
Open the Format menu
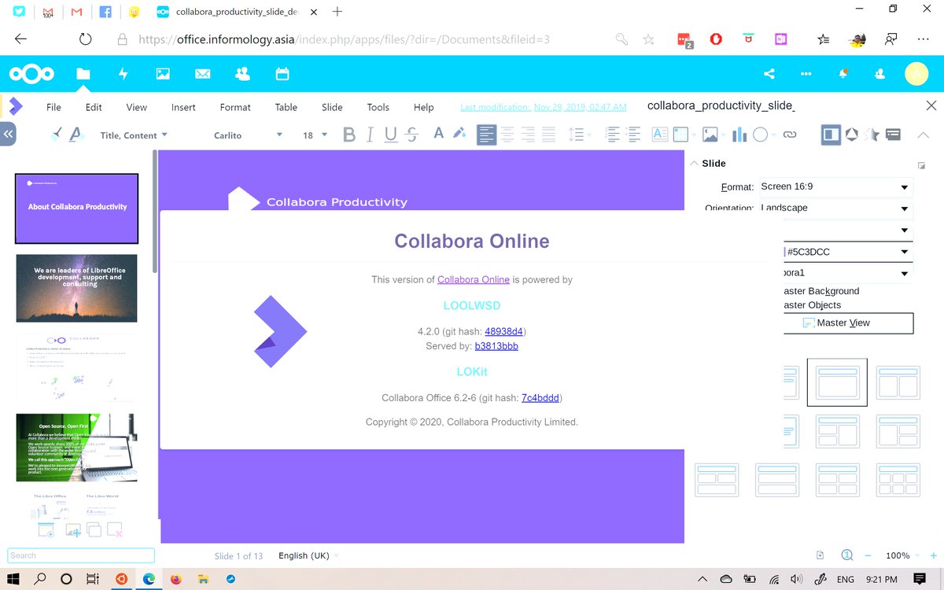[x=235, y=107]
